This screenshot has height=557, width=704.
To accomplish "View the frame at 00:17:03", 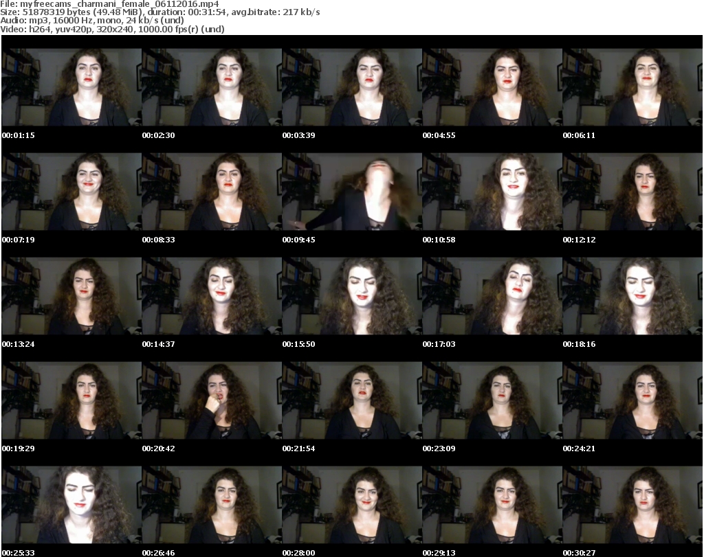I will pos(492,296).
